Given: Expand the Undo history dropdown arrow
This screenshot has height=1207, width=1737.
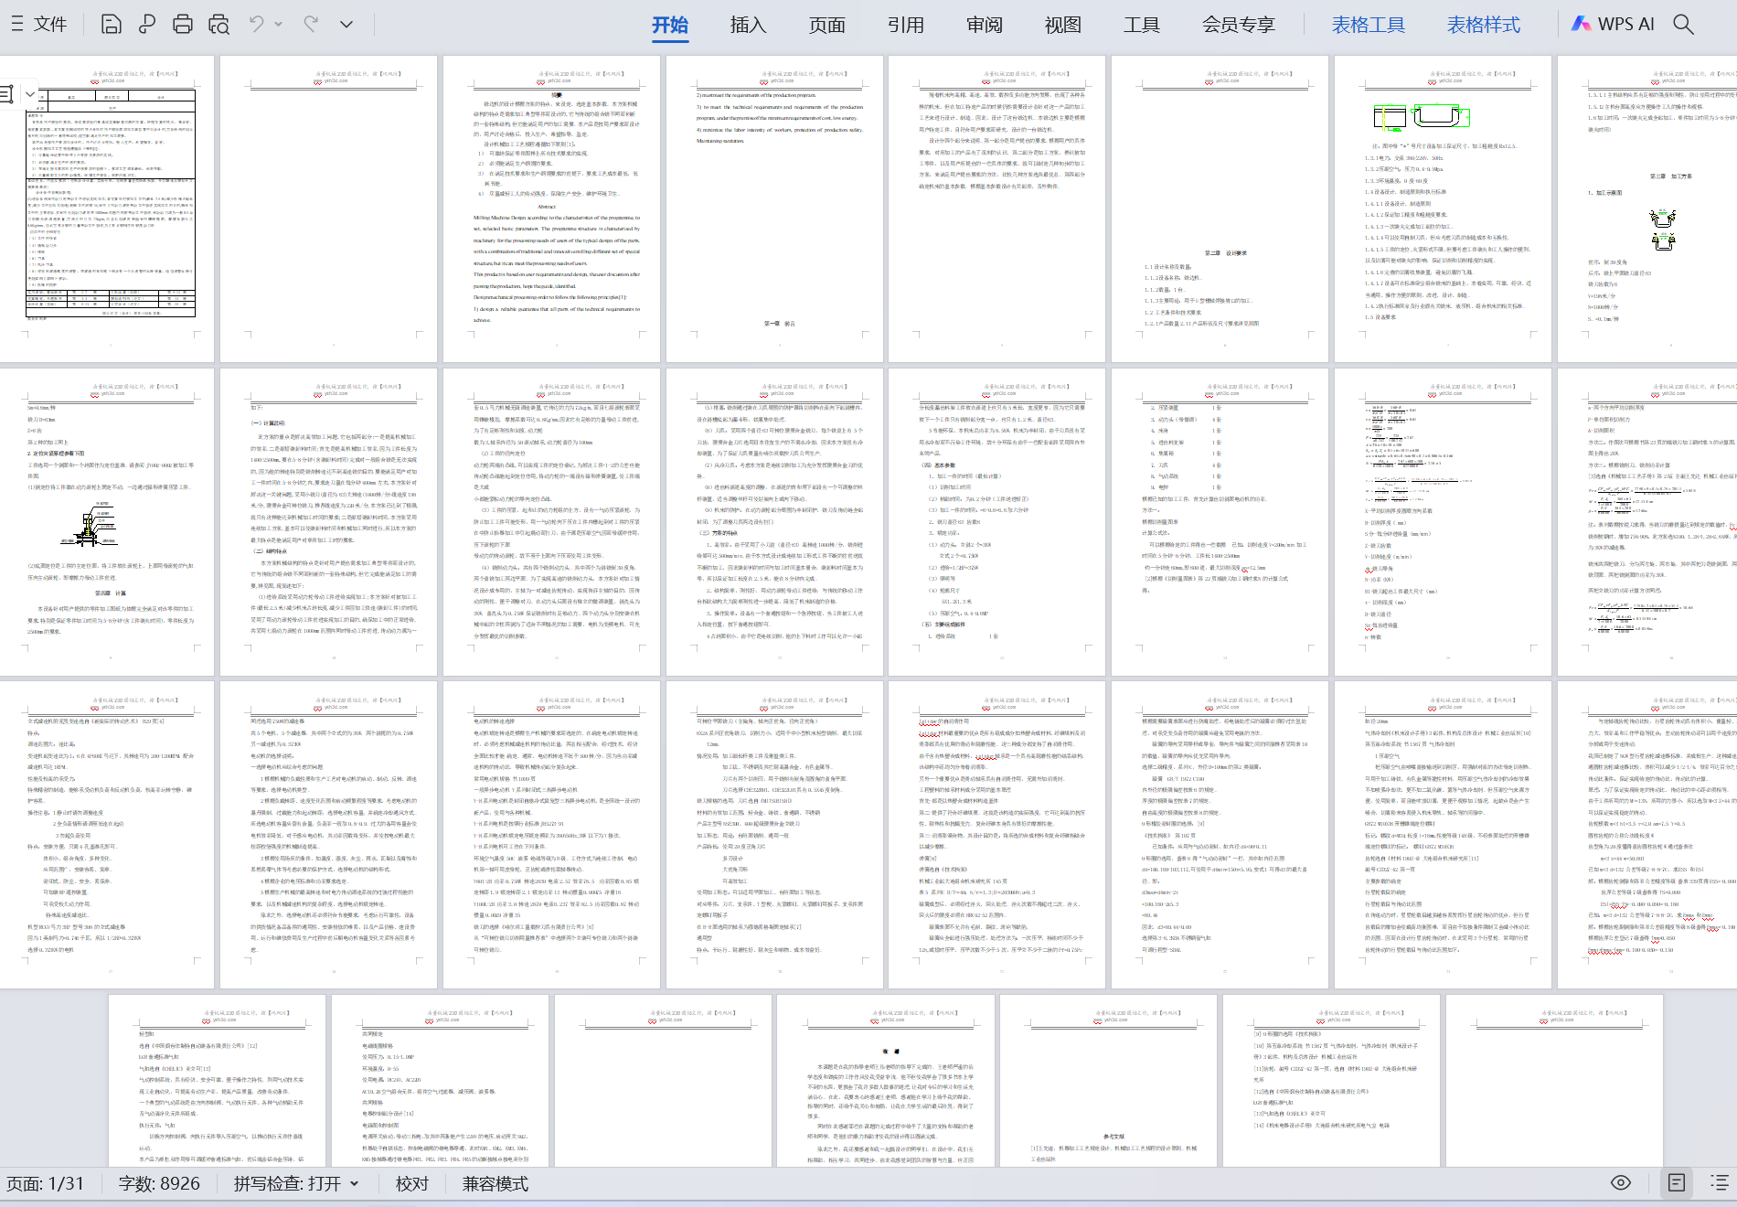Looking at the screenshot, I should pos(278,25).
